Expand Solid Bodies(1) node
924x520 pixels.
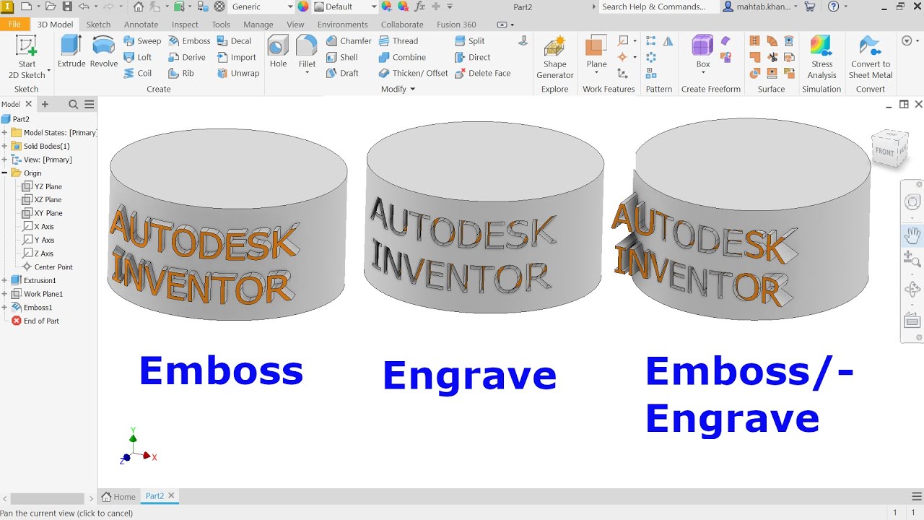5,146
